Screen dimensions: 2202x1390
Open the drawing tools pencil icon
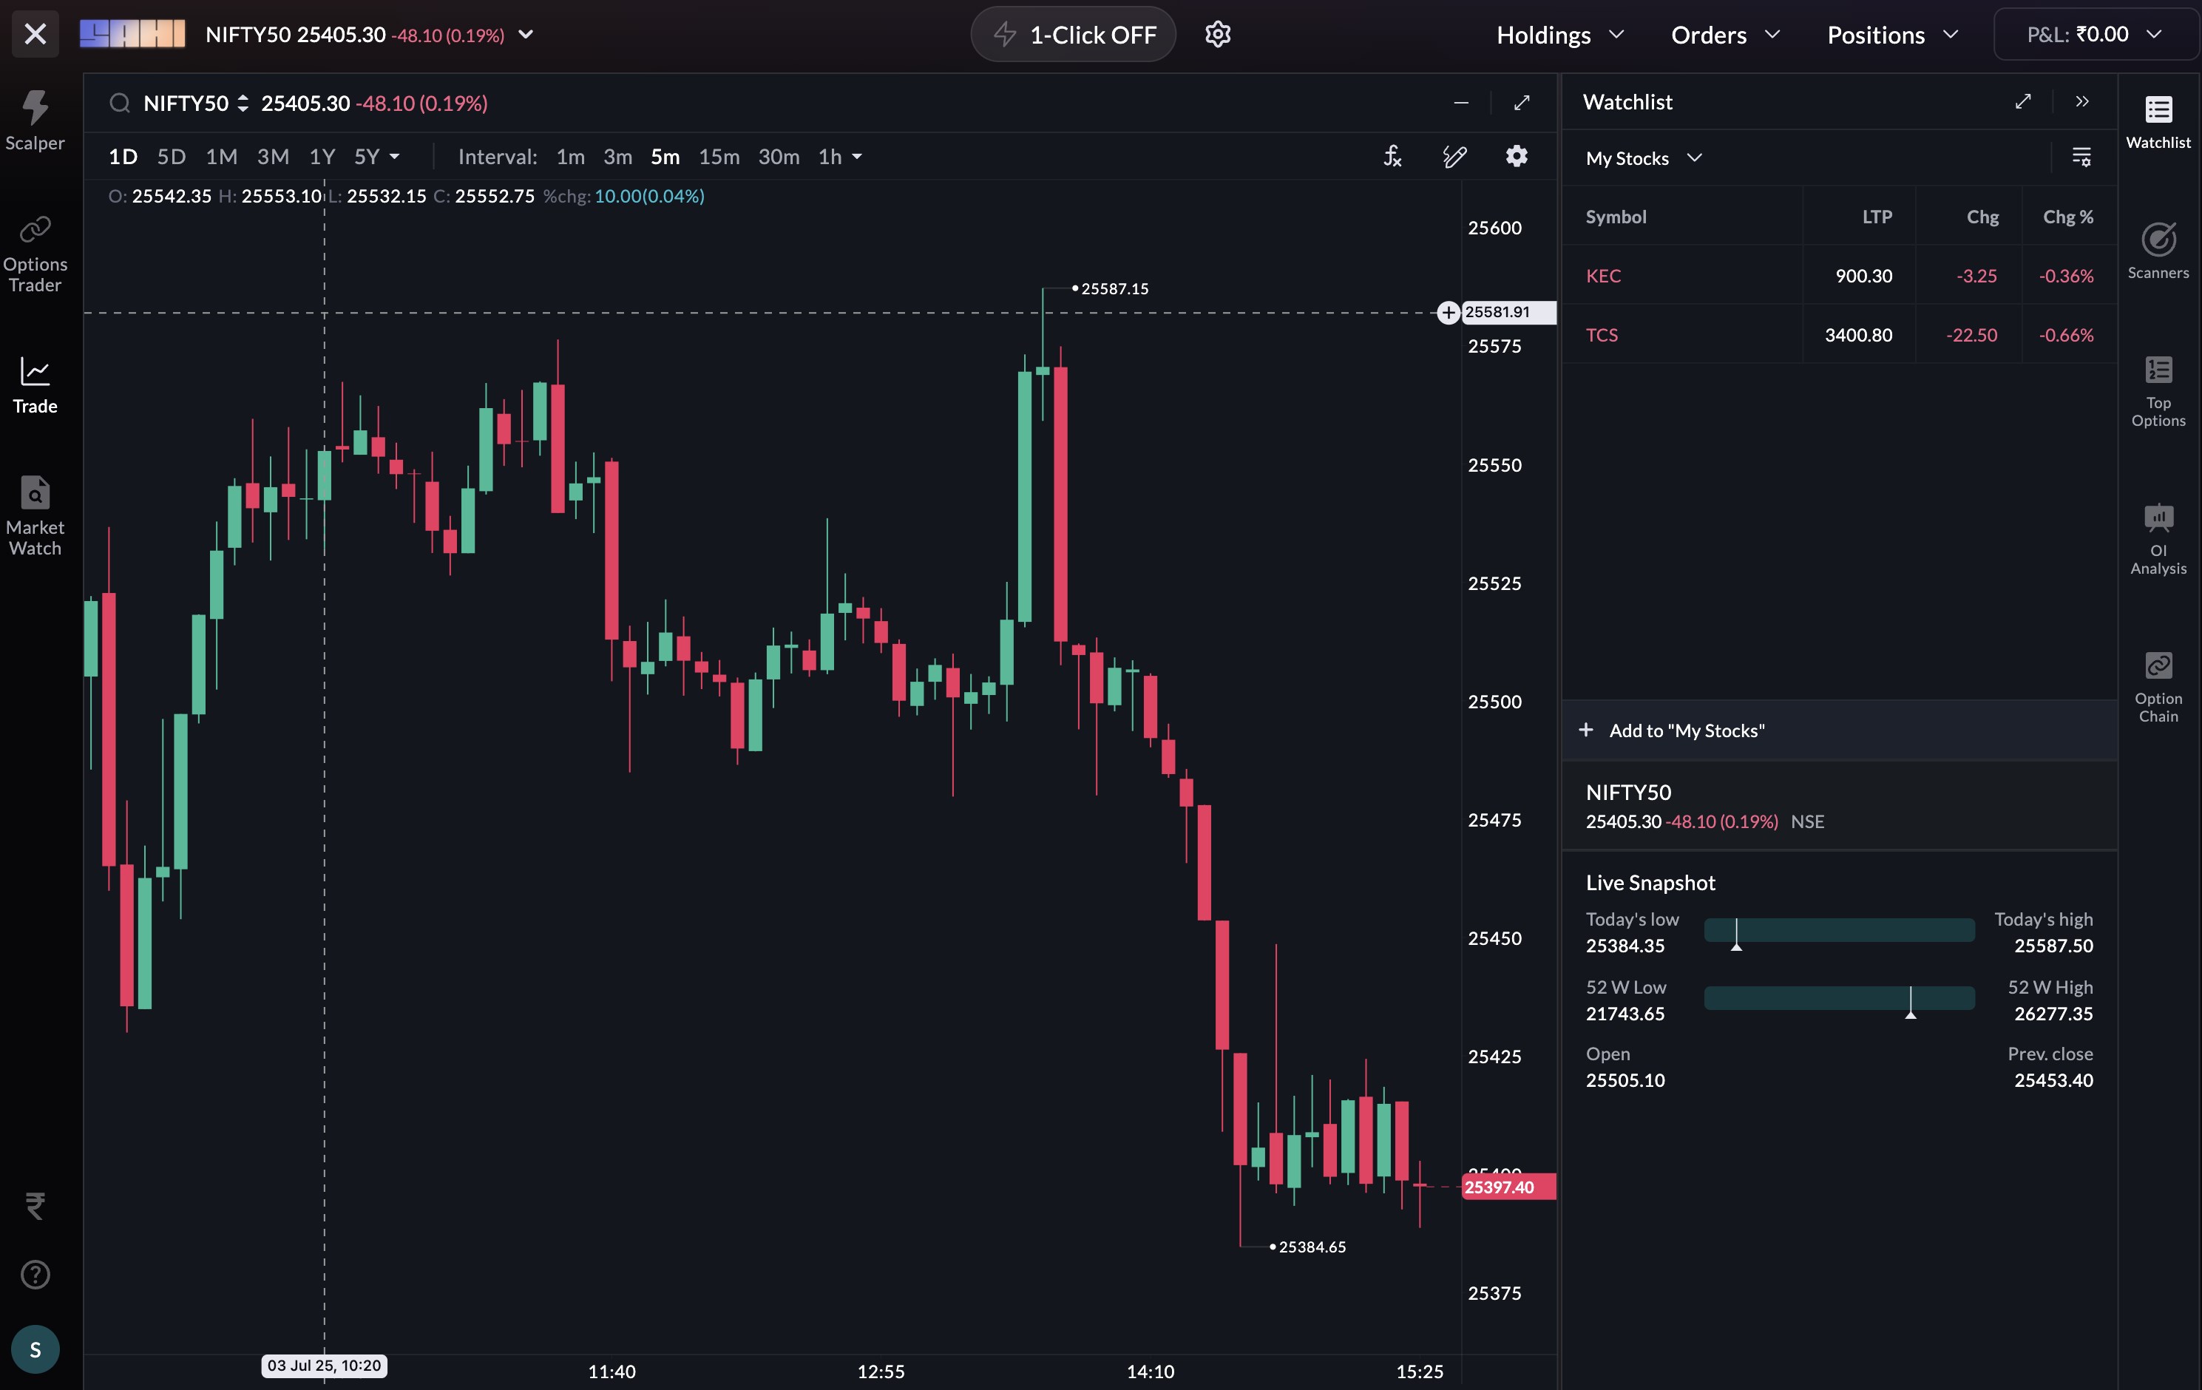click(1454, 157)
